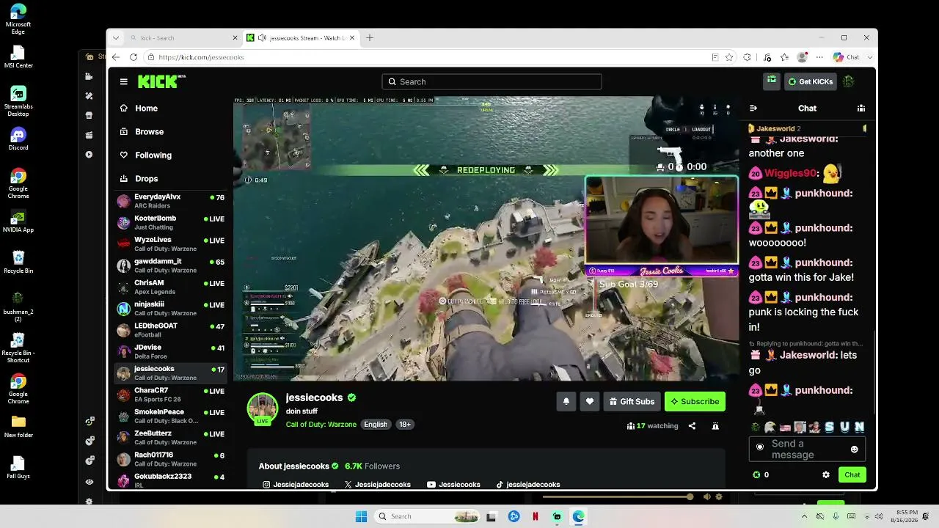
Task: Expand the Copilot Chat dropdown arrow
Action: tap(870, 57)
